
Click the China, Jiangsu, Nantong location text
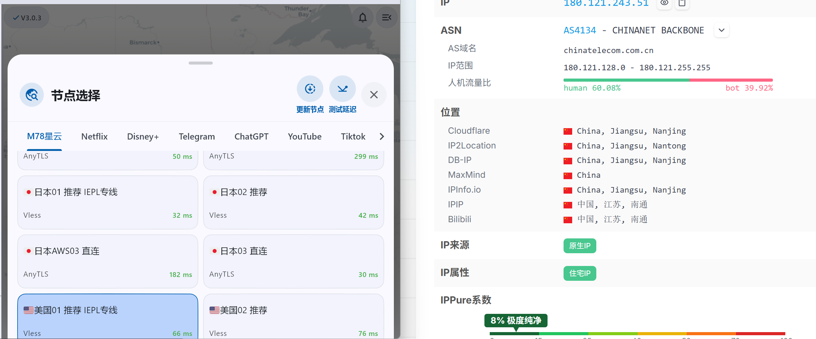pyautogui.click(x=631, y=146)
